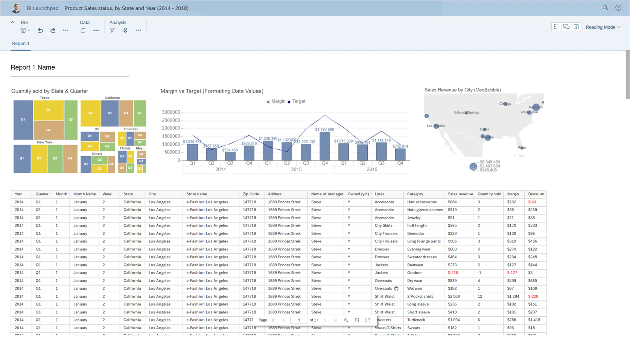Click the Discount column header
630x338 pixels.
(x=536, y=194)
